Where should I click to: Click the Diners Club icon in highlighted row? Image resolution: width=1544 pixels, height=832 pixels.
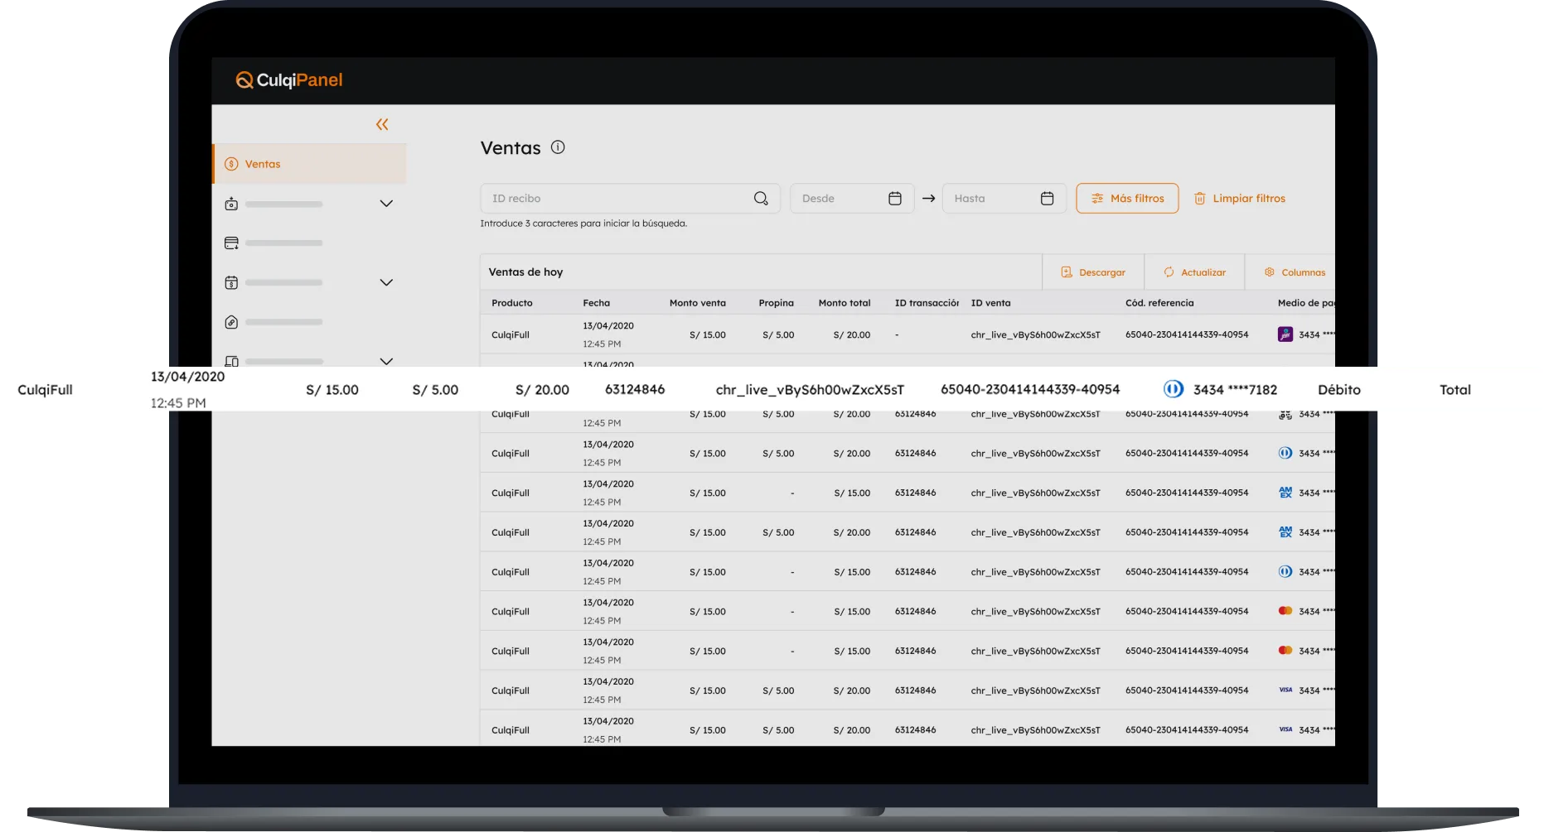click(x=1173, y=389)
